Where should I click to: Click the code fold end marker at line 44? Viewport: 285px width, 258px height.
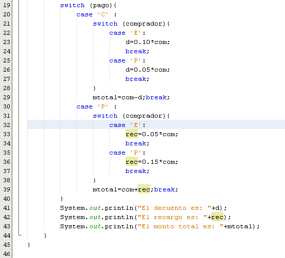(20, 234)
